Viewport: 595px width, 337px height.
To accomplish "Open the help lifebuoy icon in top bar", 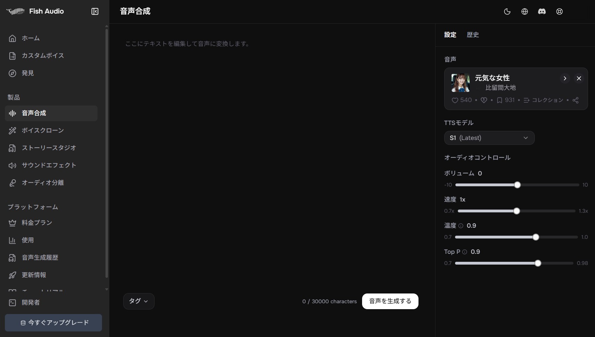I will pyautogui.click(x=559, y=11).
